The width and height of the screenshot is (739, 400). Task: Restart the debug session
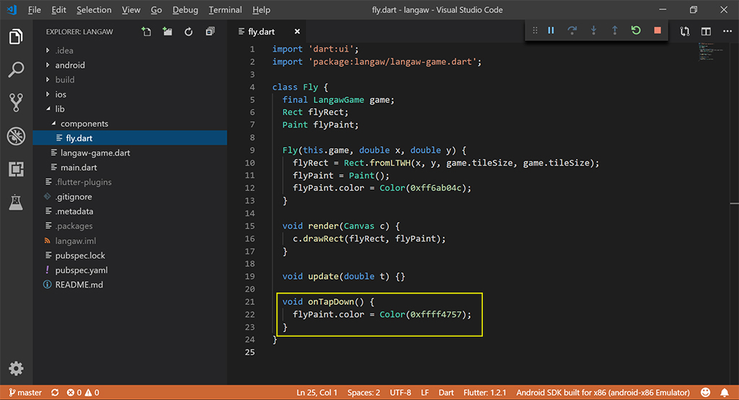pyautogui.click(x=635, y=30)
